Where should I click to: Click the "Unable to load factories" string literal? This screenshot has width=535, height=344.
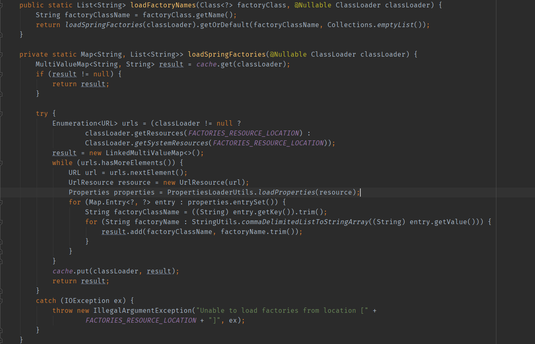(282, 310)
